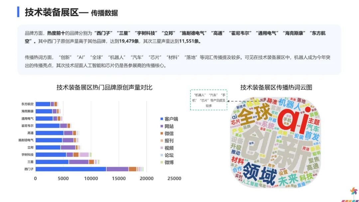This screenshot has width=359, height=202.
Task: Click the slide heading 技术装备展区— 传播数据
Action: pos(71,12)
